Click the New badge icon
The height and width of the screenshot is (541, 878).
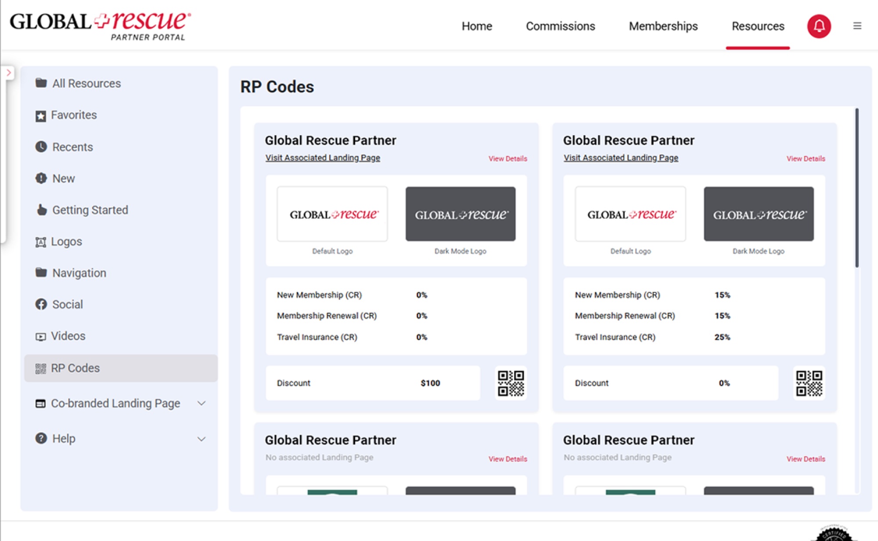(41, 178)
